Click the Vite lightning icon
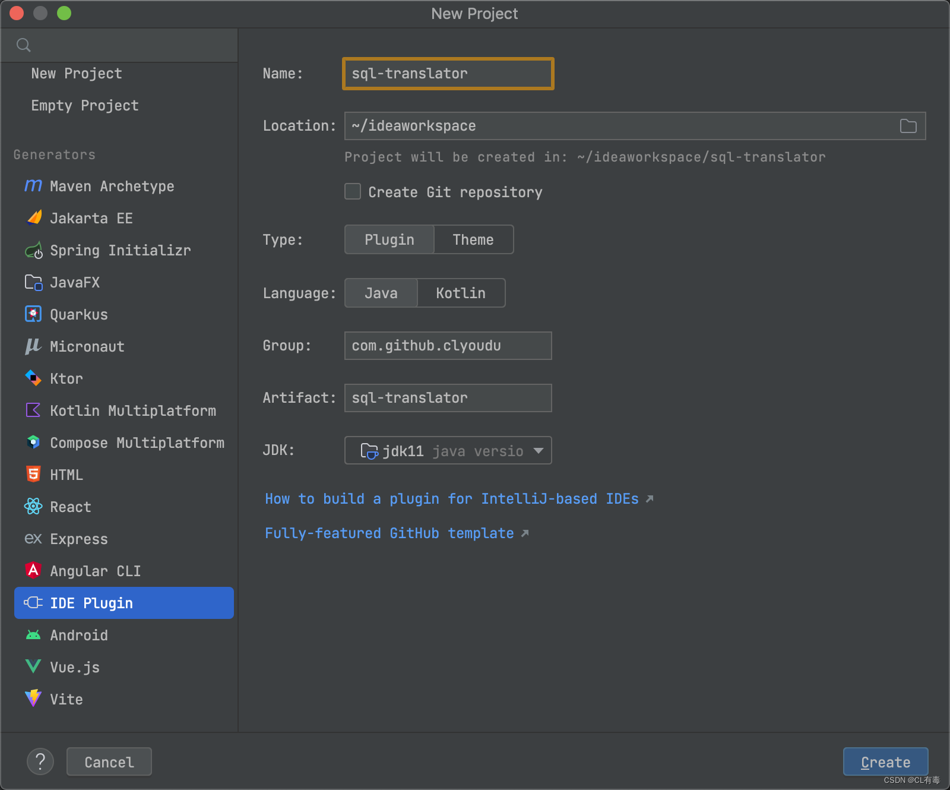The image size is (950, 790). pos(33,698)
